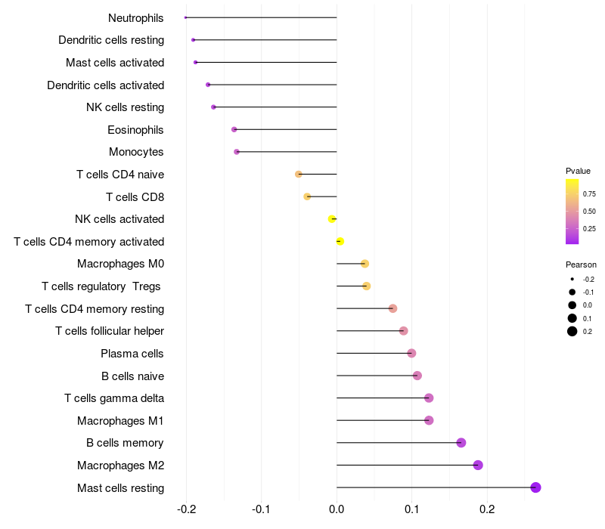Viewport: 605px width, 529px height.
Task: Click the Mast cells resting data point
Action: (x=535, y=487)
